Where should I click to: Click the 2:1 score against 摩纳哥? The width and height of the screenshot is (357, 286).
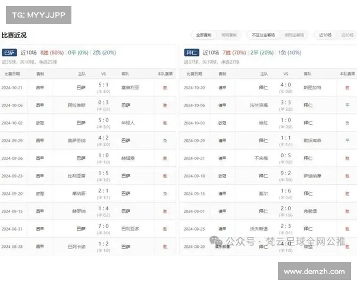(104, 191)
